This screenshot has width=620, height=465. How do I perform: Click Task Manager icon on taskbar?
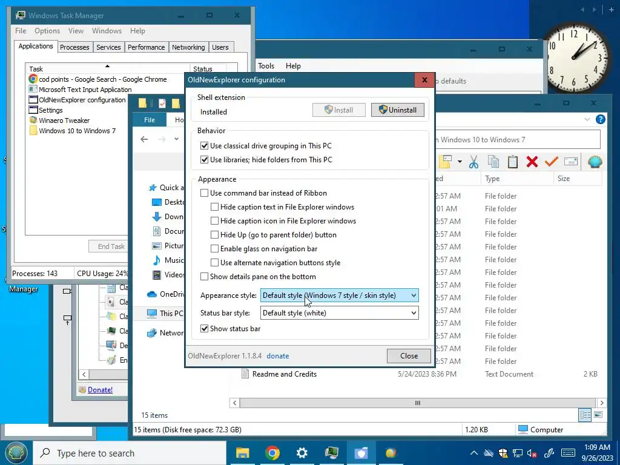[331, 453]
